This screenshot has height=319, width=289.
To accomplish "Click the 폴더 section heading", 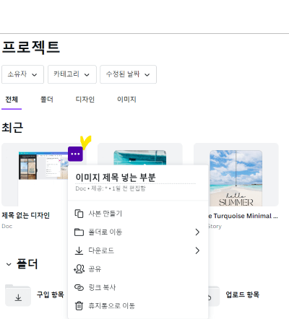I will coord(27,264).
